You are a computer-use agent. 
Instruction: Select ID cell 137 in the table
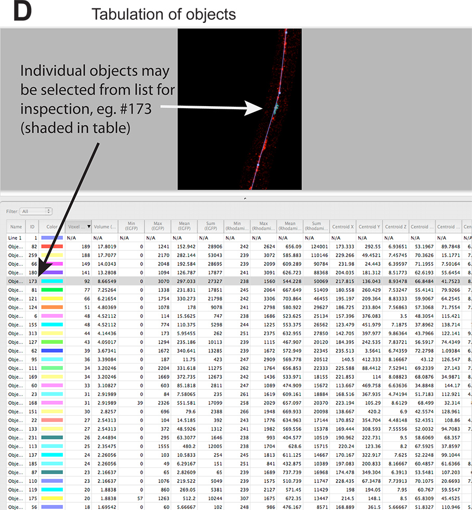[x=33, y=455]
